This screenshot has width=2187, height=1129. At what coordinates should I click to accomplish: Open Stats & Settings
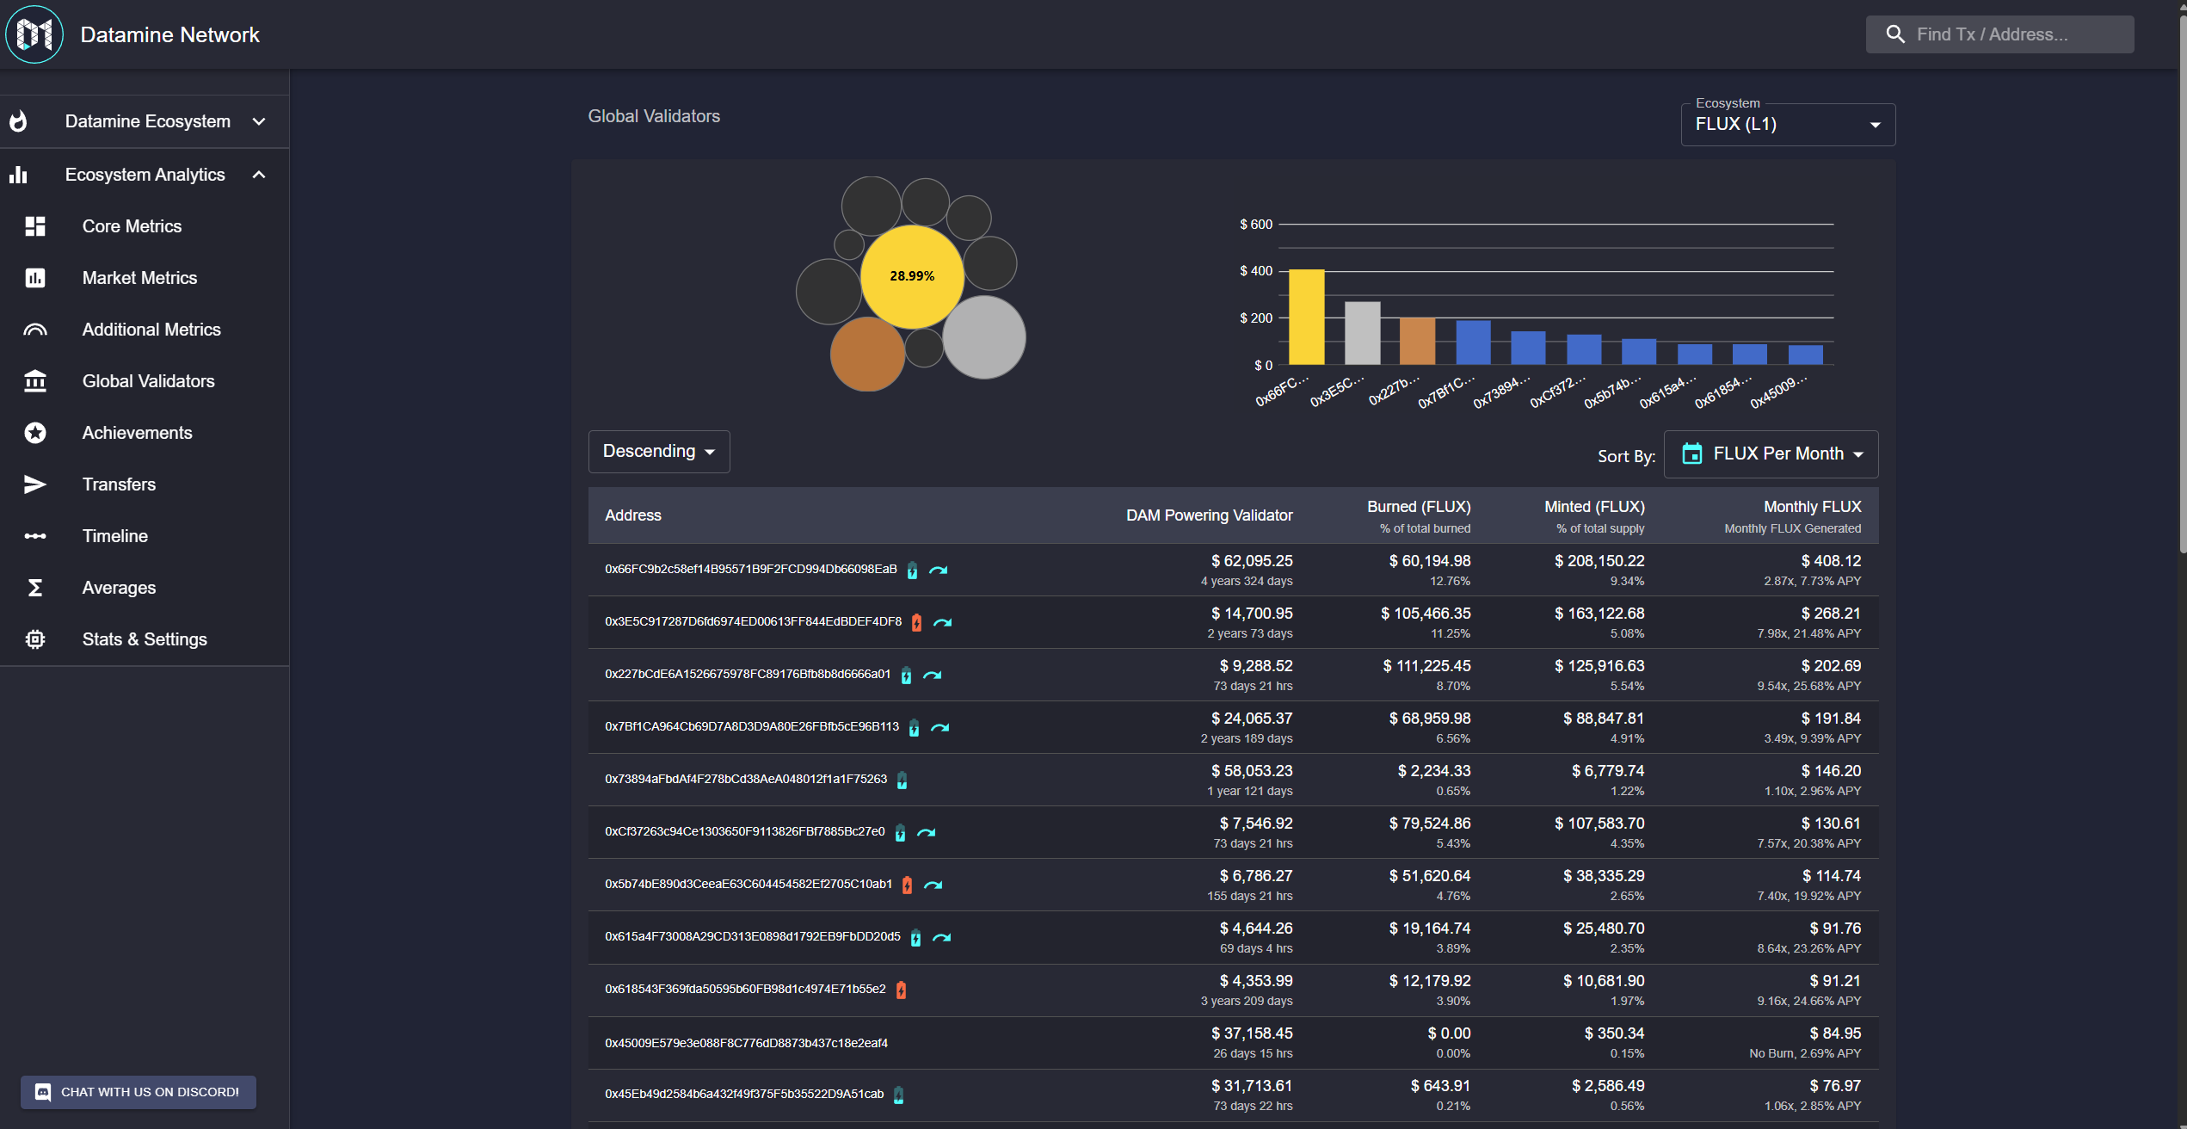tap(145, 639)
